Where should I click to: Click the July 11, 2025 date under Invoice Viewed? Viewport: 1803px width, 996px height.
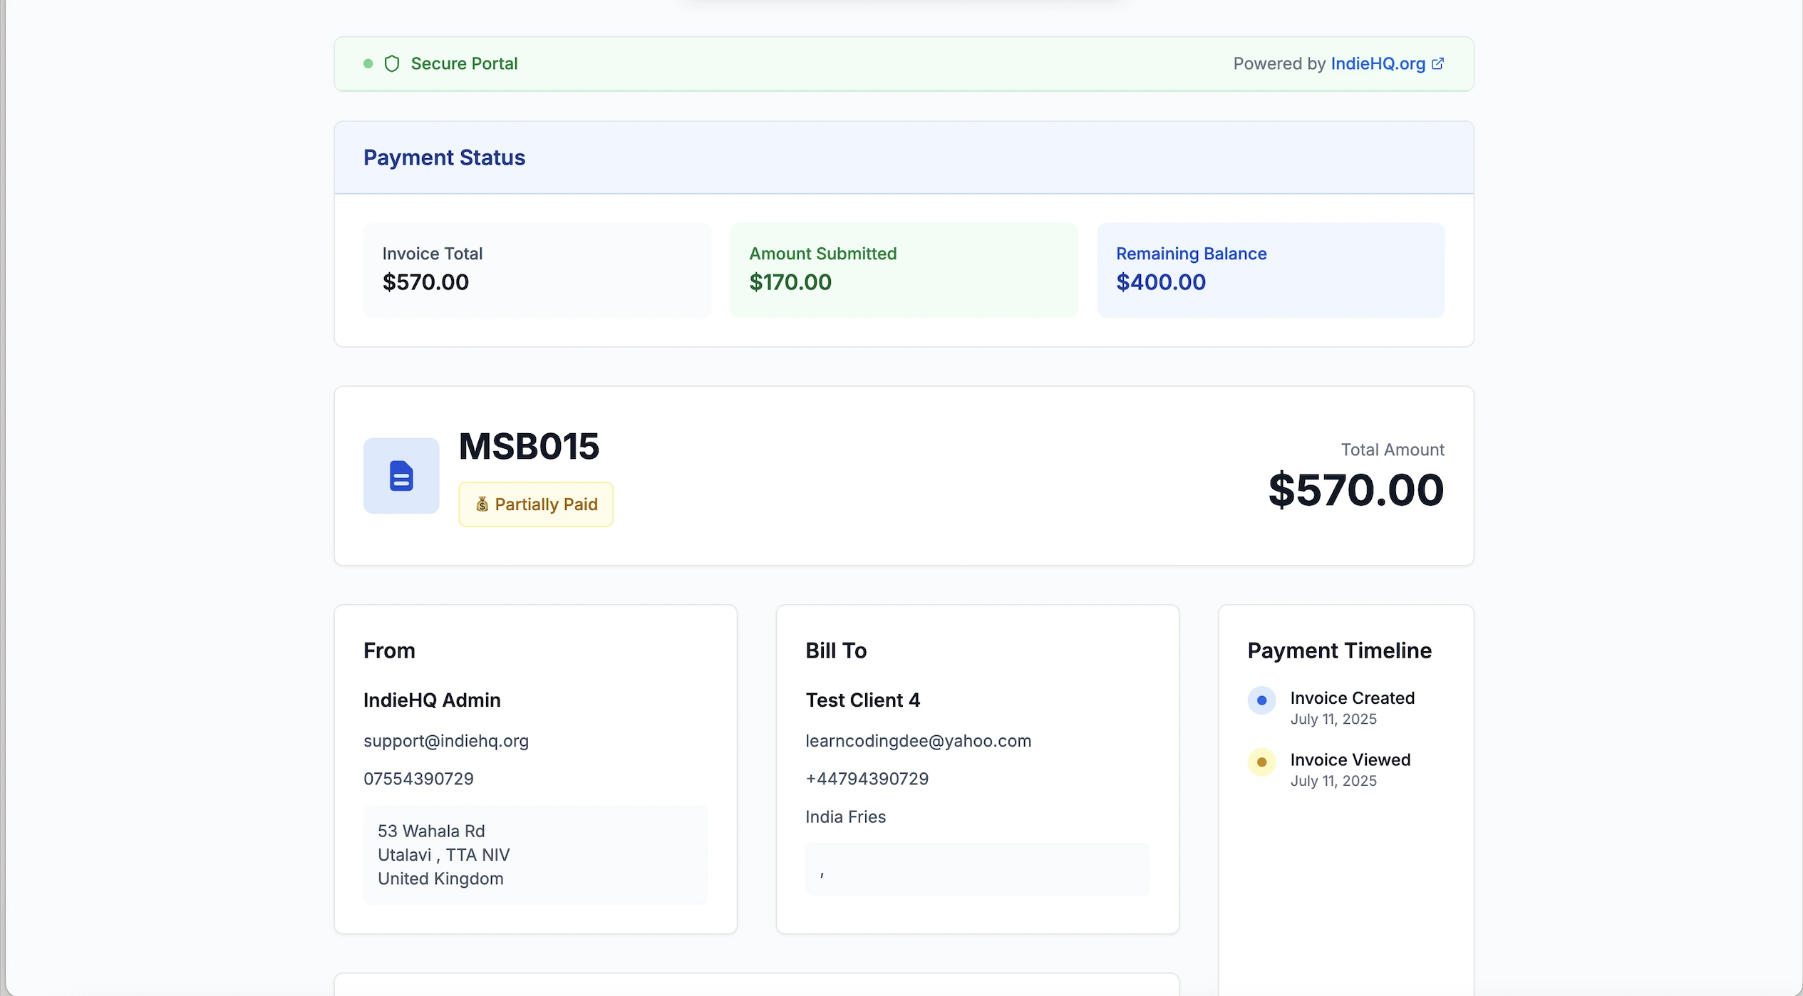tap(1333, 782)
